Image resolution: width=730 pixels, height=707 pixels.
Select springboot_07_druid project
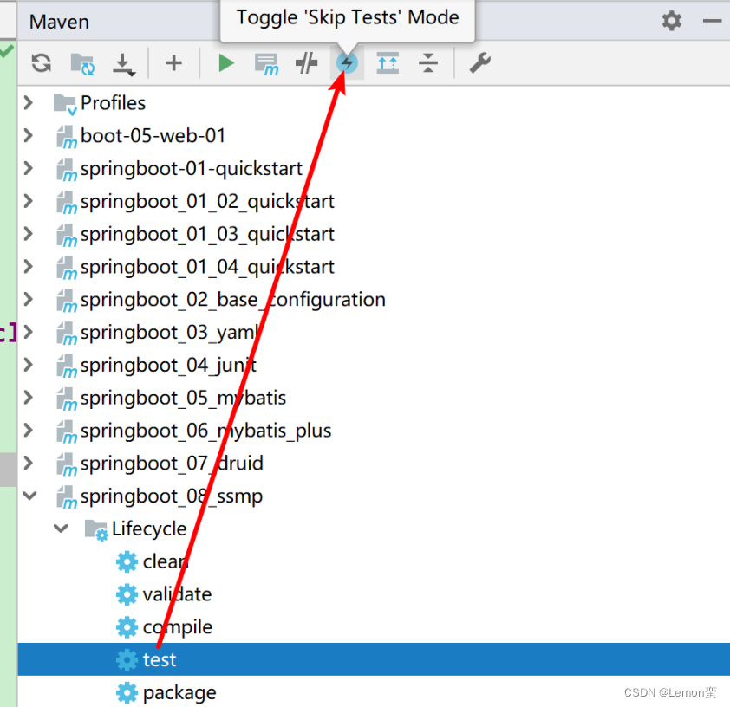click(172, 464)
